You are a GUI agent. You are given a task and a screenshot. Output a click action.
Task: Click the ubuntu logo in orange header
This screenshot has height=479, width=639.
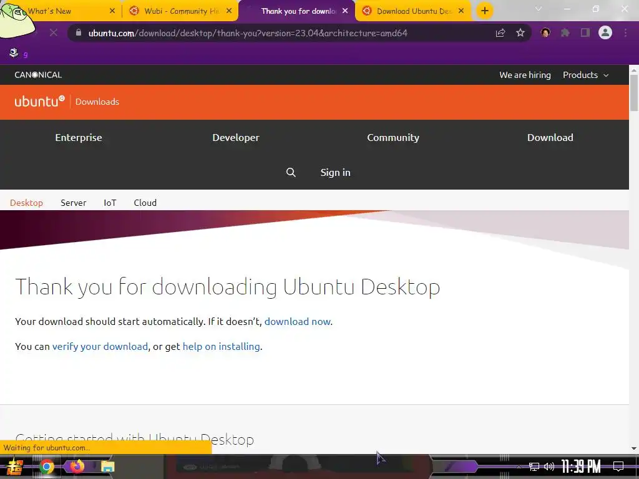click(x=39, y=101)
